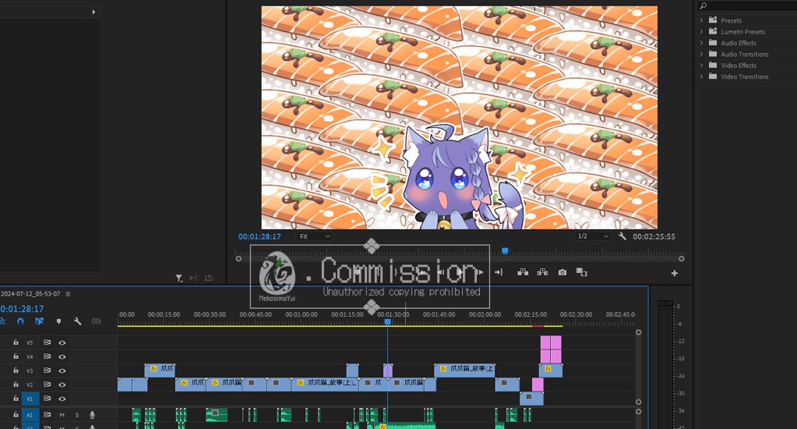This screenshot has width=797, height=429.
Task: Expand the Presets folder
Action: [701, 20]
